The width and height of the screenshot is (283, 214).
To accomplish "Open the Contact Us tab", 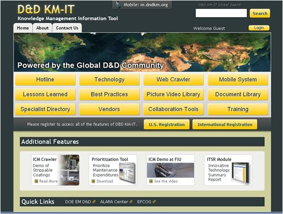I will tap(67, 28).
